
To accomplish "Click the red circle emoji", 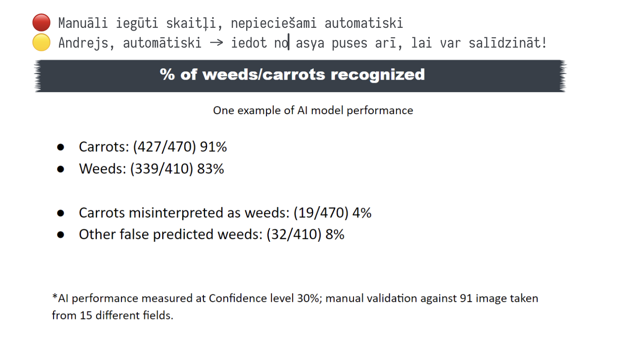I will point(41,22).
